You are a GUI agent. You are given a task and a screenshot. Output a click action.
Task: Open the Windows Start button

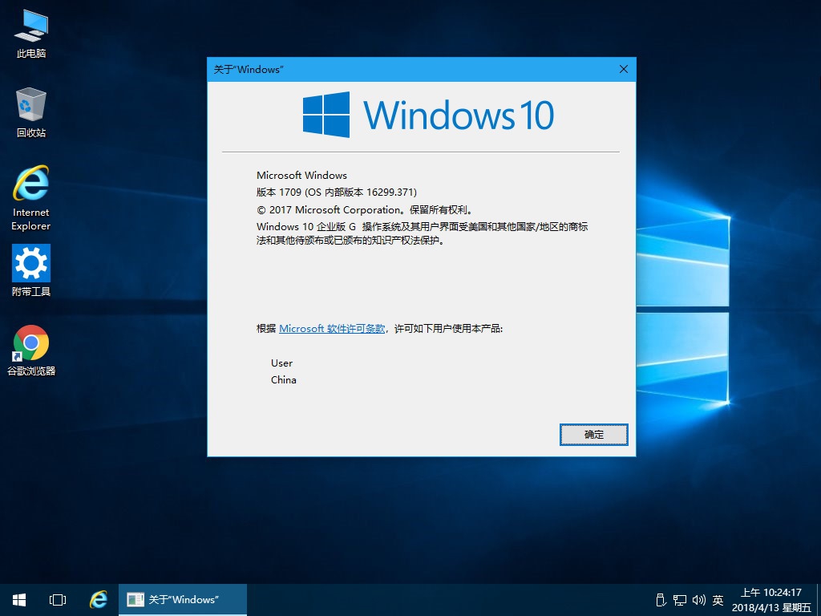[19, 600]
